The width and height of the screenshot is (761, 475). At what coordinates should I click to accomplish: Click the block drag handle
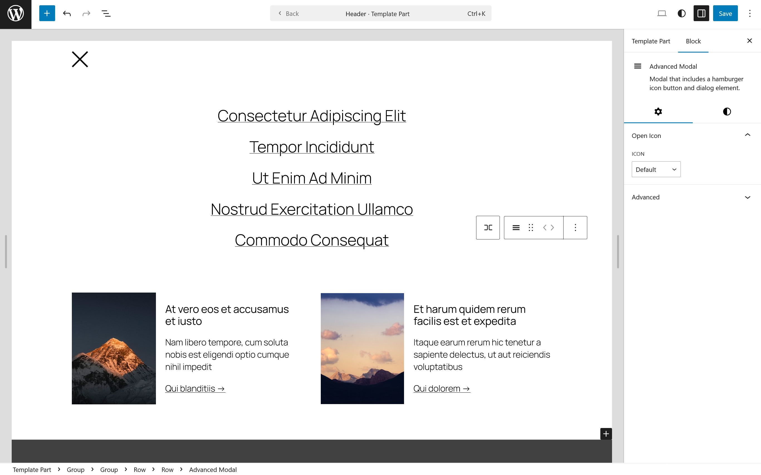(x=531, y=227)
